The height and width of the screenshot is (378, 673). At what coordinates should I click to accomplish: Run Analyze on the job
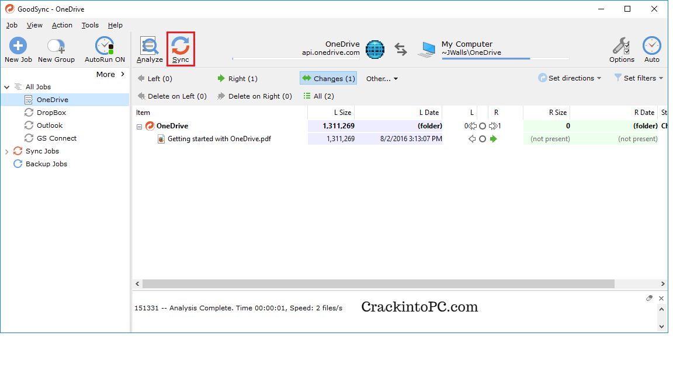click(x=150, y=50)
